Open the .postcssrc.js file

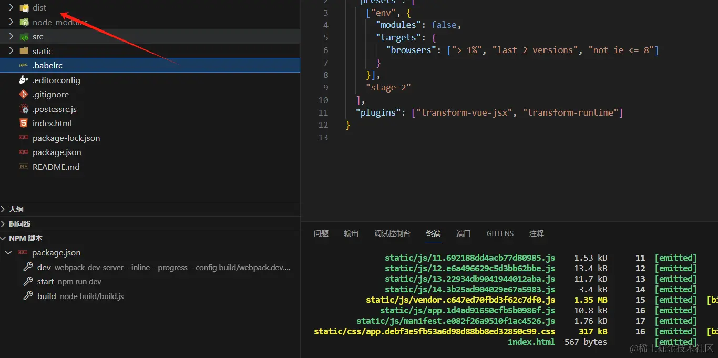[x=150, y=109]
